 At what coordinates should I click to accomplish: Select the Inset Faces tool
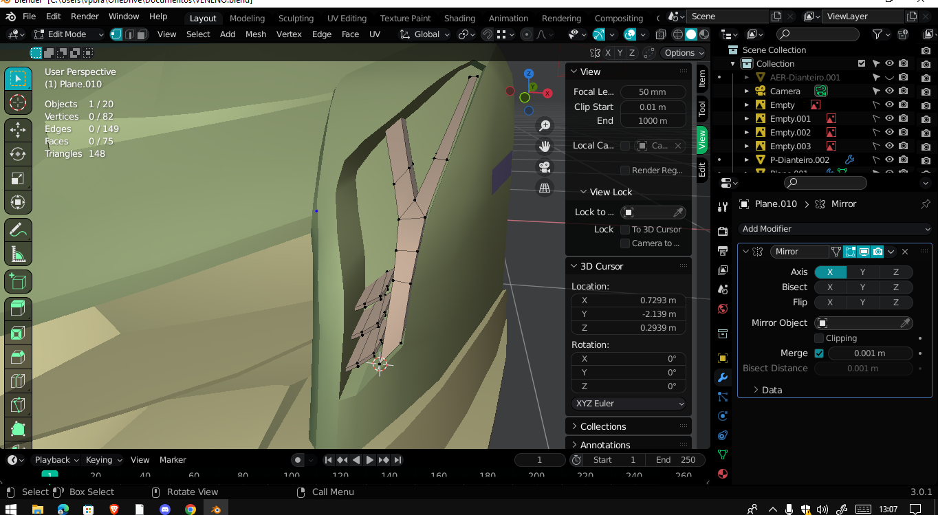18,333
